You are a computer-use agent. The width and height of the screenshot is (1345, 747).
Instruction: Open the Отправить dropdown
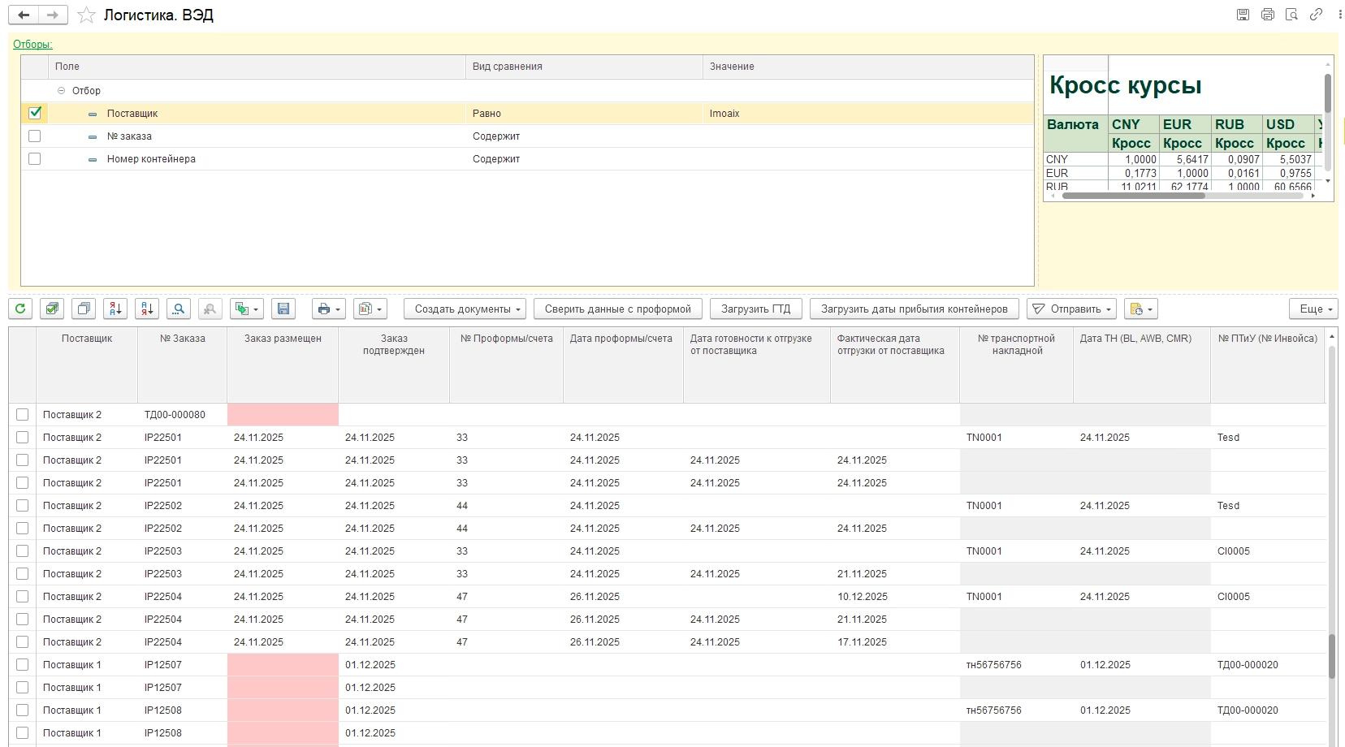[1072, 309]
